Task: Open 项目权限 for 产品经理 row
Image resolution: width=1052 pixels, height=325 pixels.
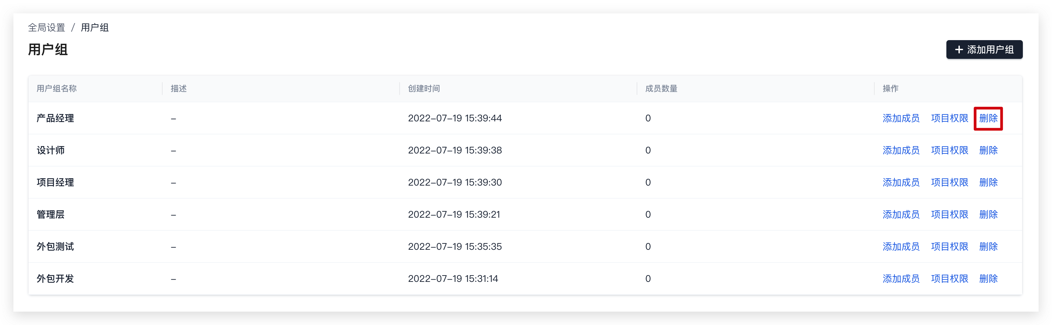Action: 949,118
